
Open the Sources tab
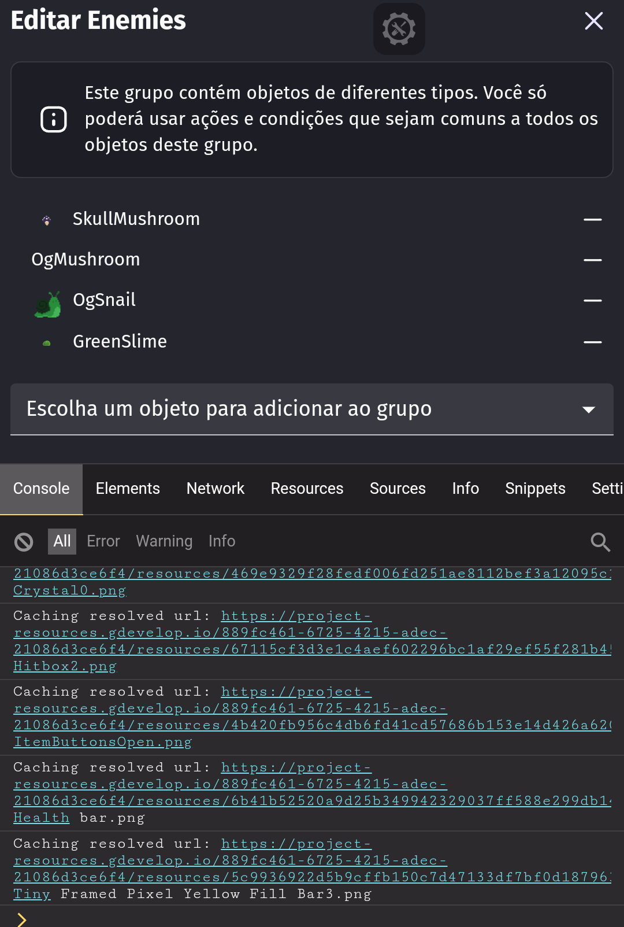pos(398,489)
